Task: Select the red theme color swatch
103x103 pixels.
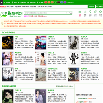Action: tap(46, 2)
